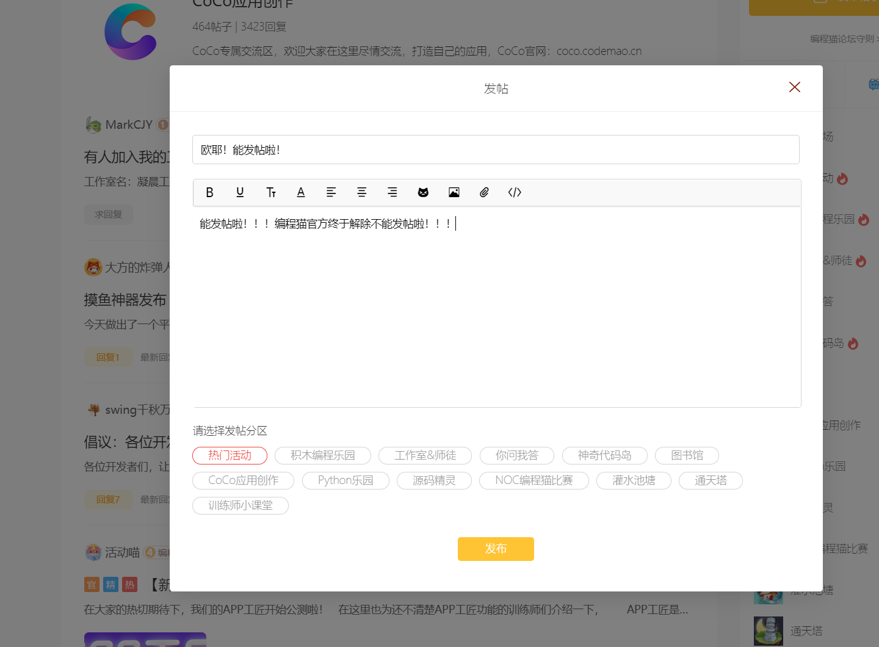The width and height of the screenshot is (879, 647).
Task: Select the Python乐园 section tag
Action: 345,480
